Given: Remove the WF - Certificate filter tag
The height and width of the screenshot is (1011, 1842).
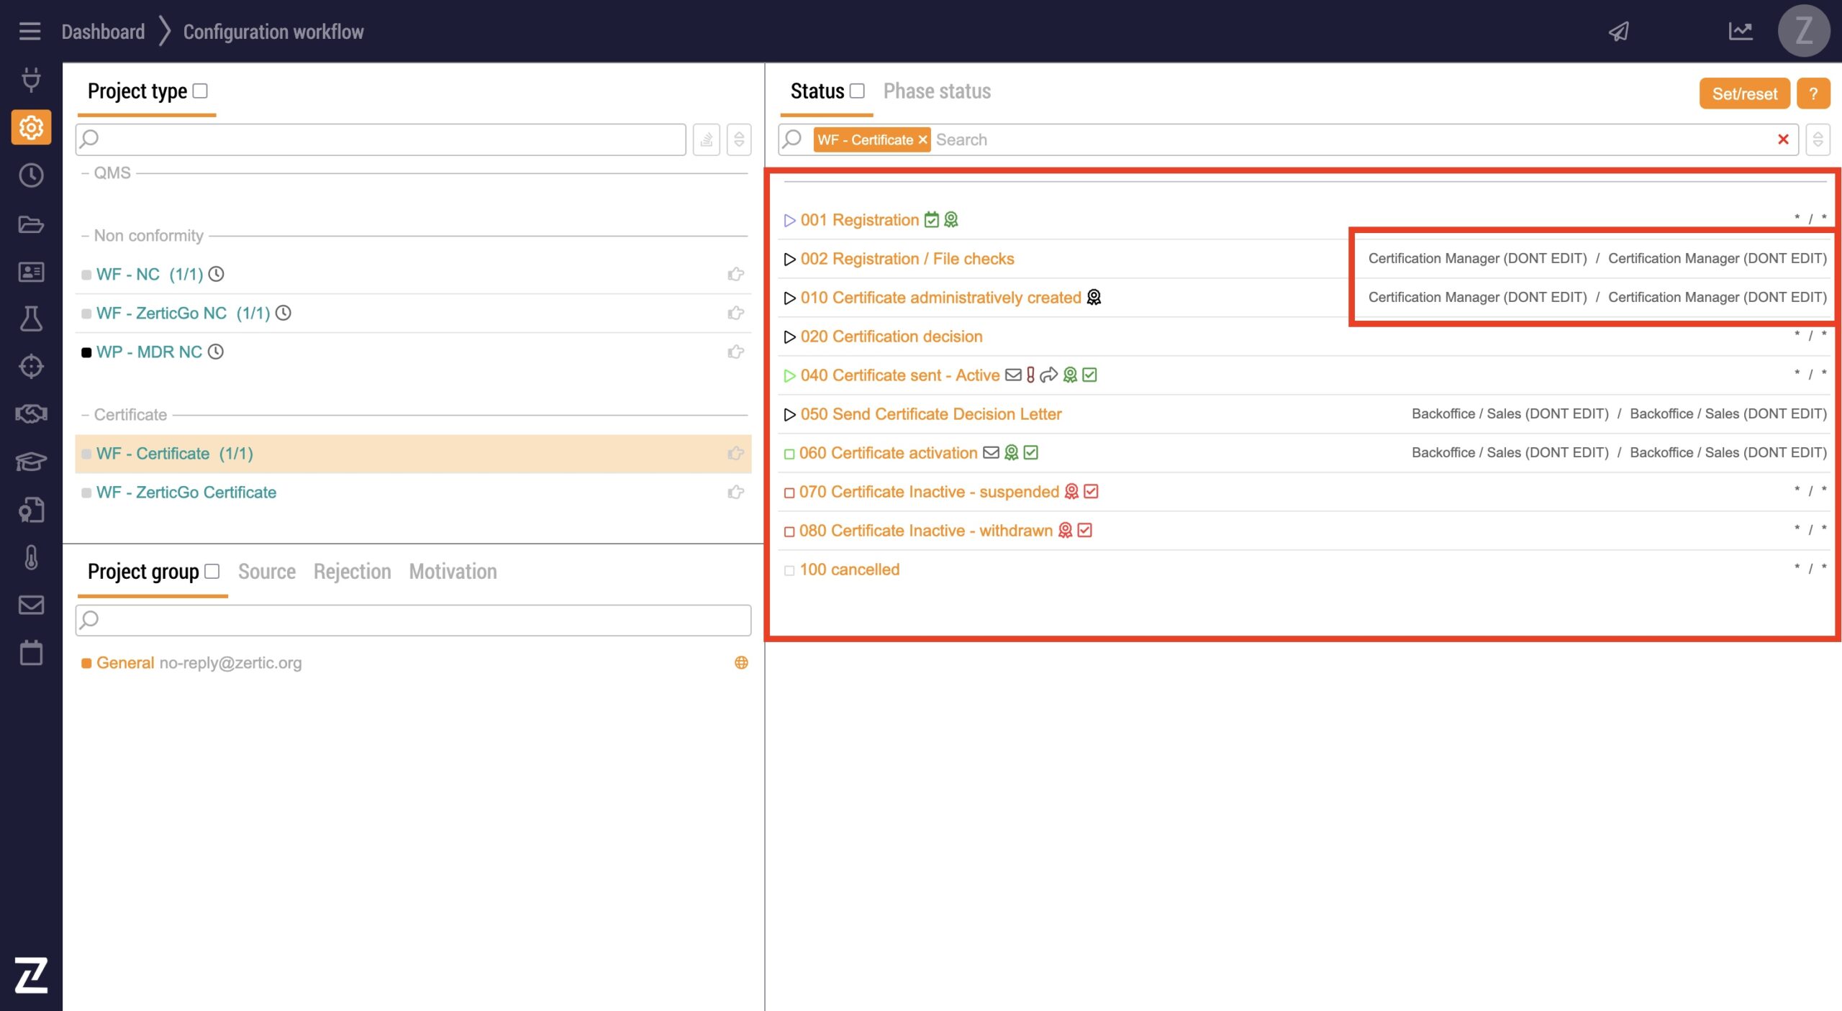Looking at the screenshot, I should [922, 139].
